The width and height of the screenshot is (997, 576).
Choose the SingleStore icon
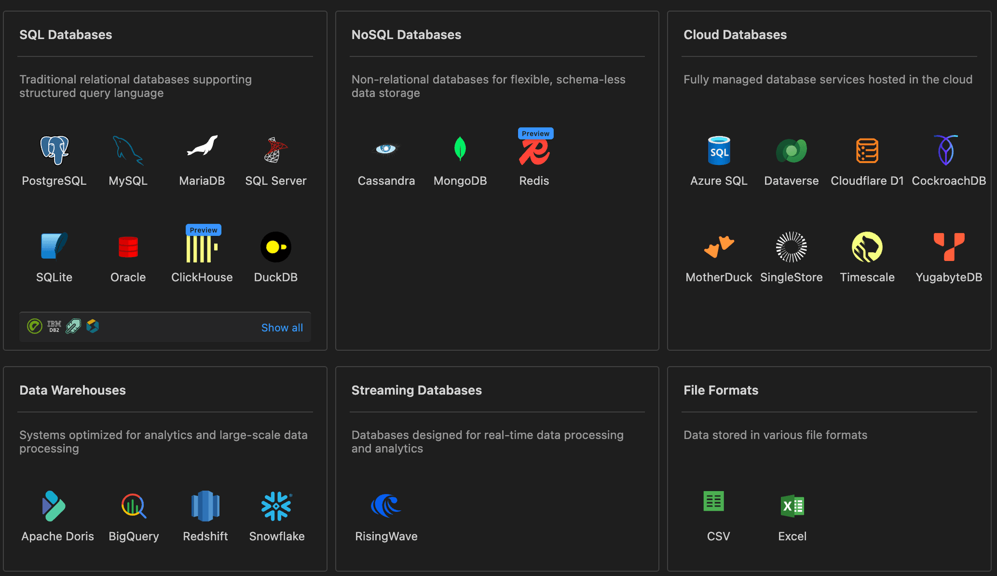792,247
